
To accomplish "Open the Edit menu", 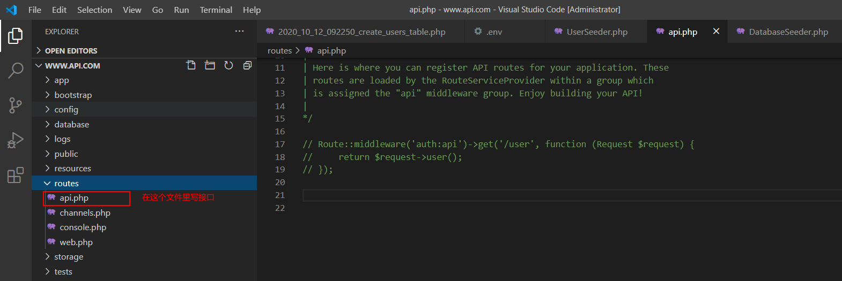I will click(59, 10).
